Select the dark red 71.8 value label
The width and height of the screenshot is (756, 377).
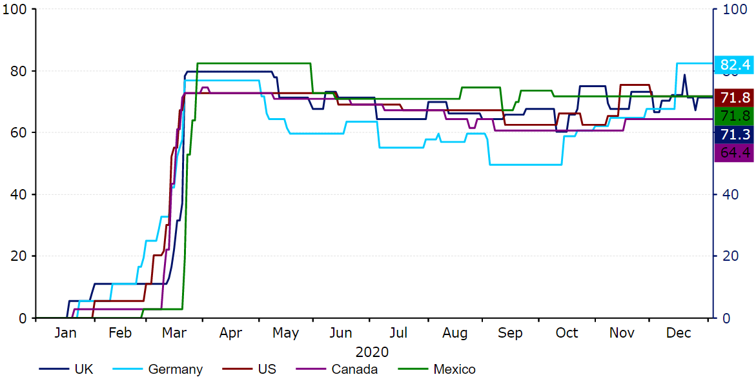tap(735, 98)
